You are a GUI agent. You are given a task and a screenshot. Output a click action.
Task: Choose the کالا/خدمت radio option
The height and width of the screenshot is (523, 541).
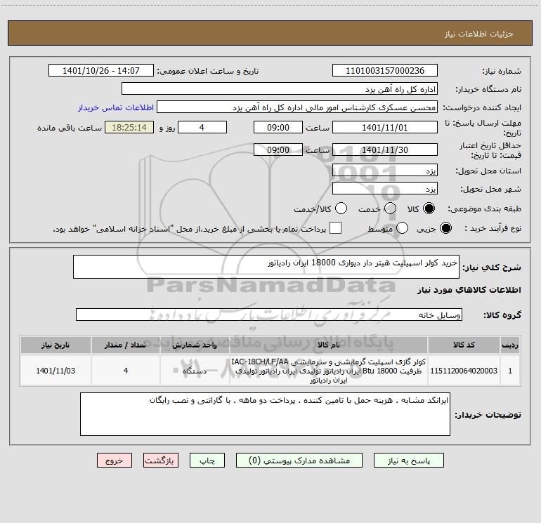pyautogui.click(x=341, y=208)
